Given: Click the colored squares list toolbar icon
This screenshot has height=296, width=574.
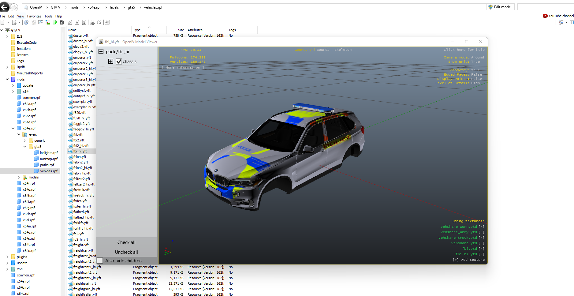Looking at the screenshot, I should click(48, 22).
